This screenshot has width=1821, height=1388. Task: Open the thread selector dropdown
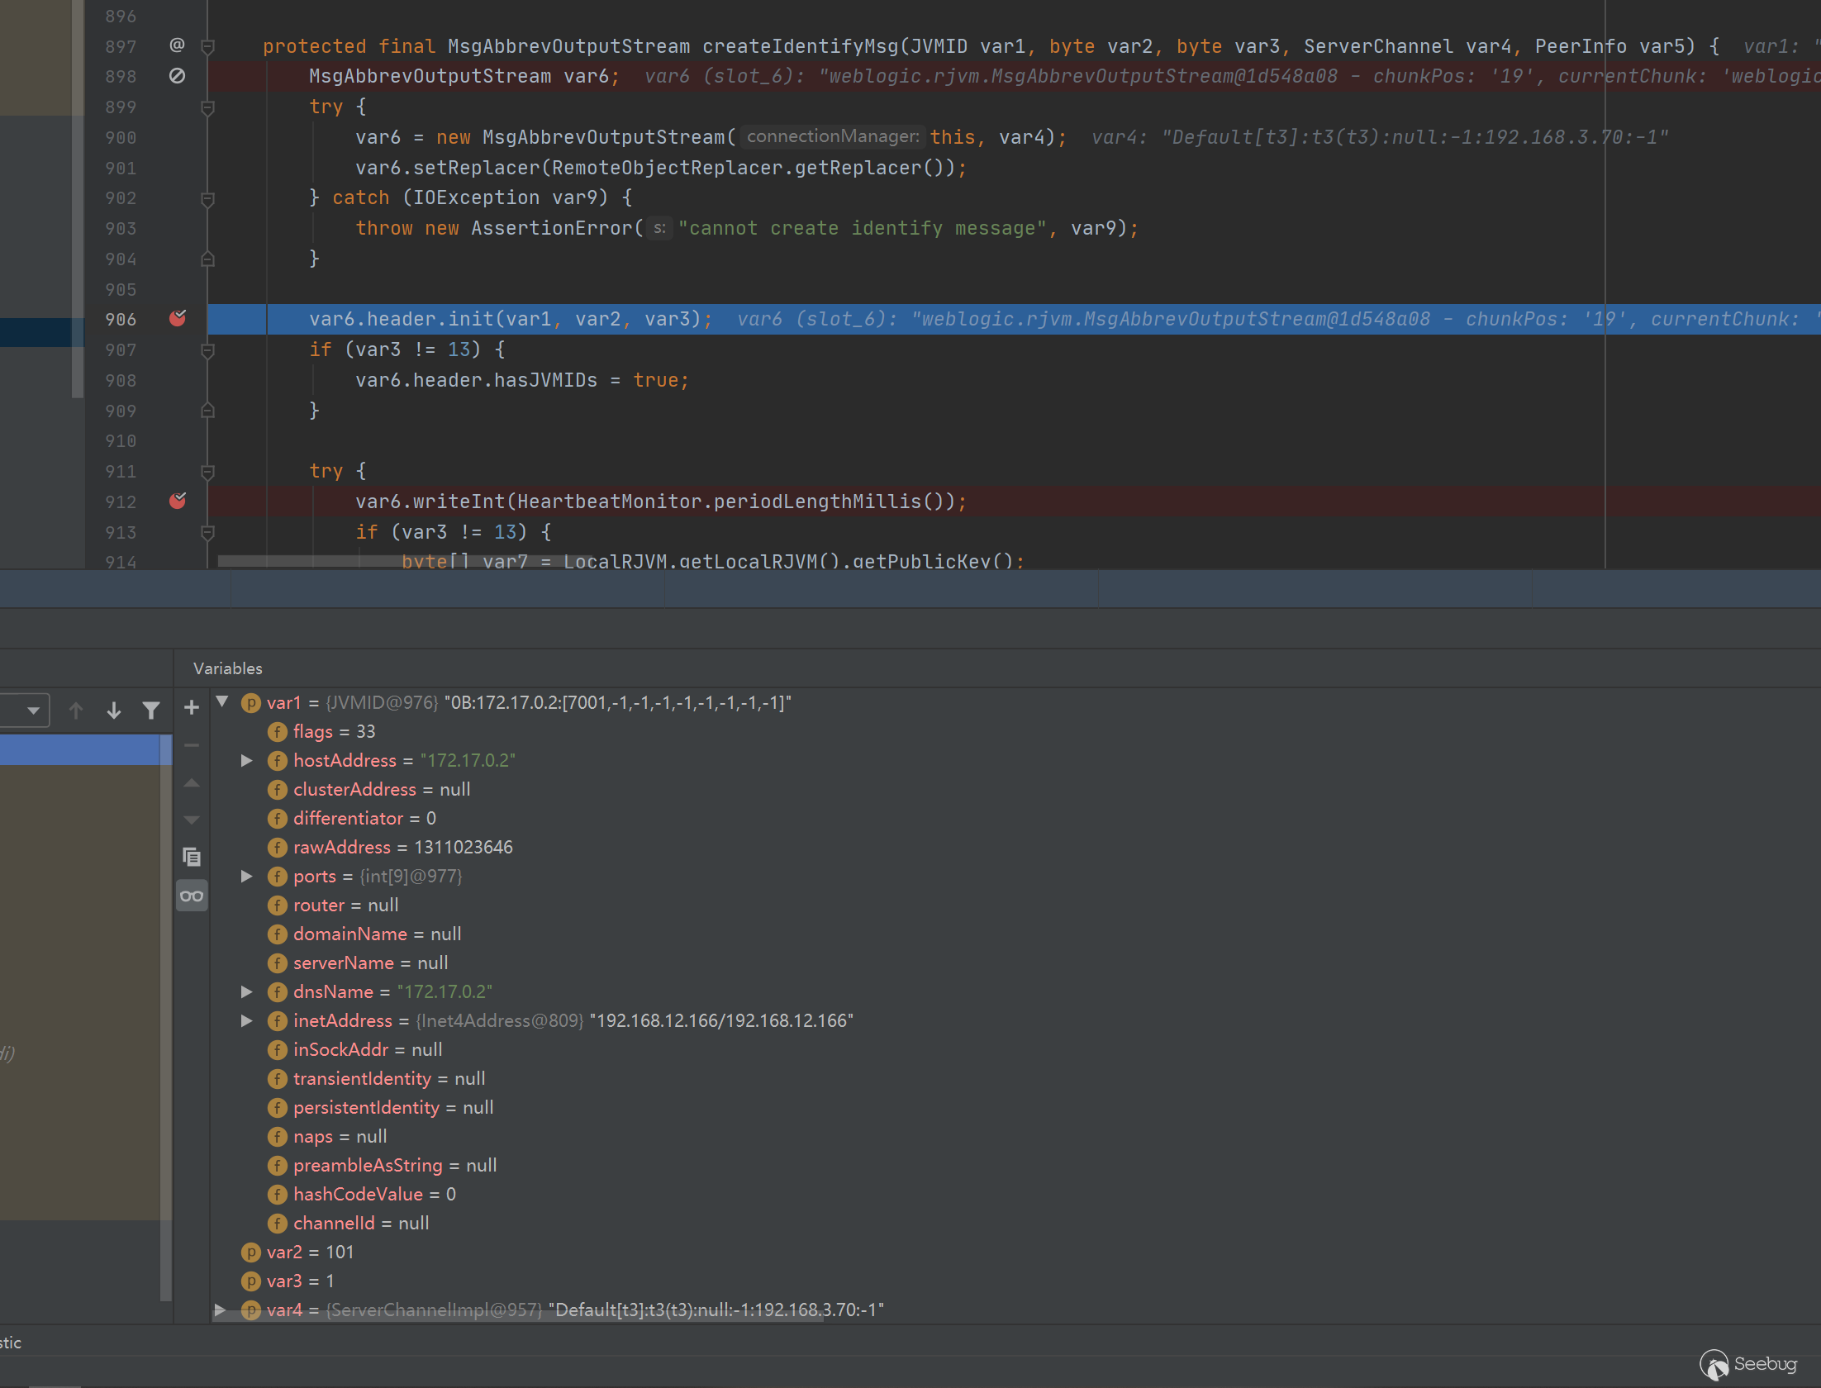(x=33, y=711)
